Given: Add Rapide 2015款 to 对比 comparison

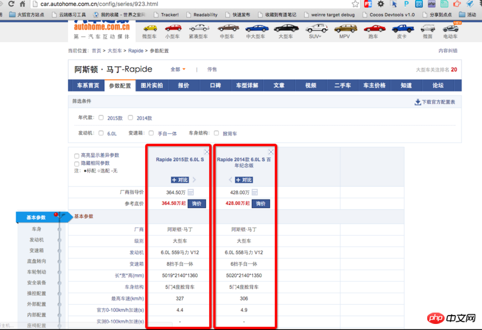Looking at the screenshot, I should (180, 180).
